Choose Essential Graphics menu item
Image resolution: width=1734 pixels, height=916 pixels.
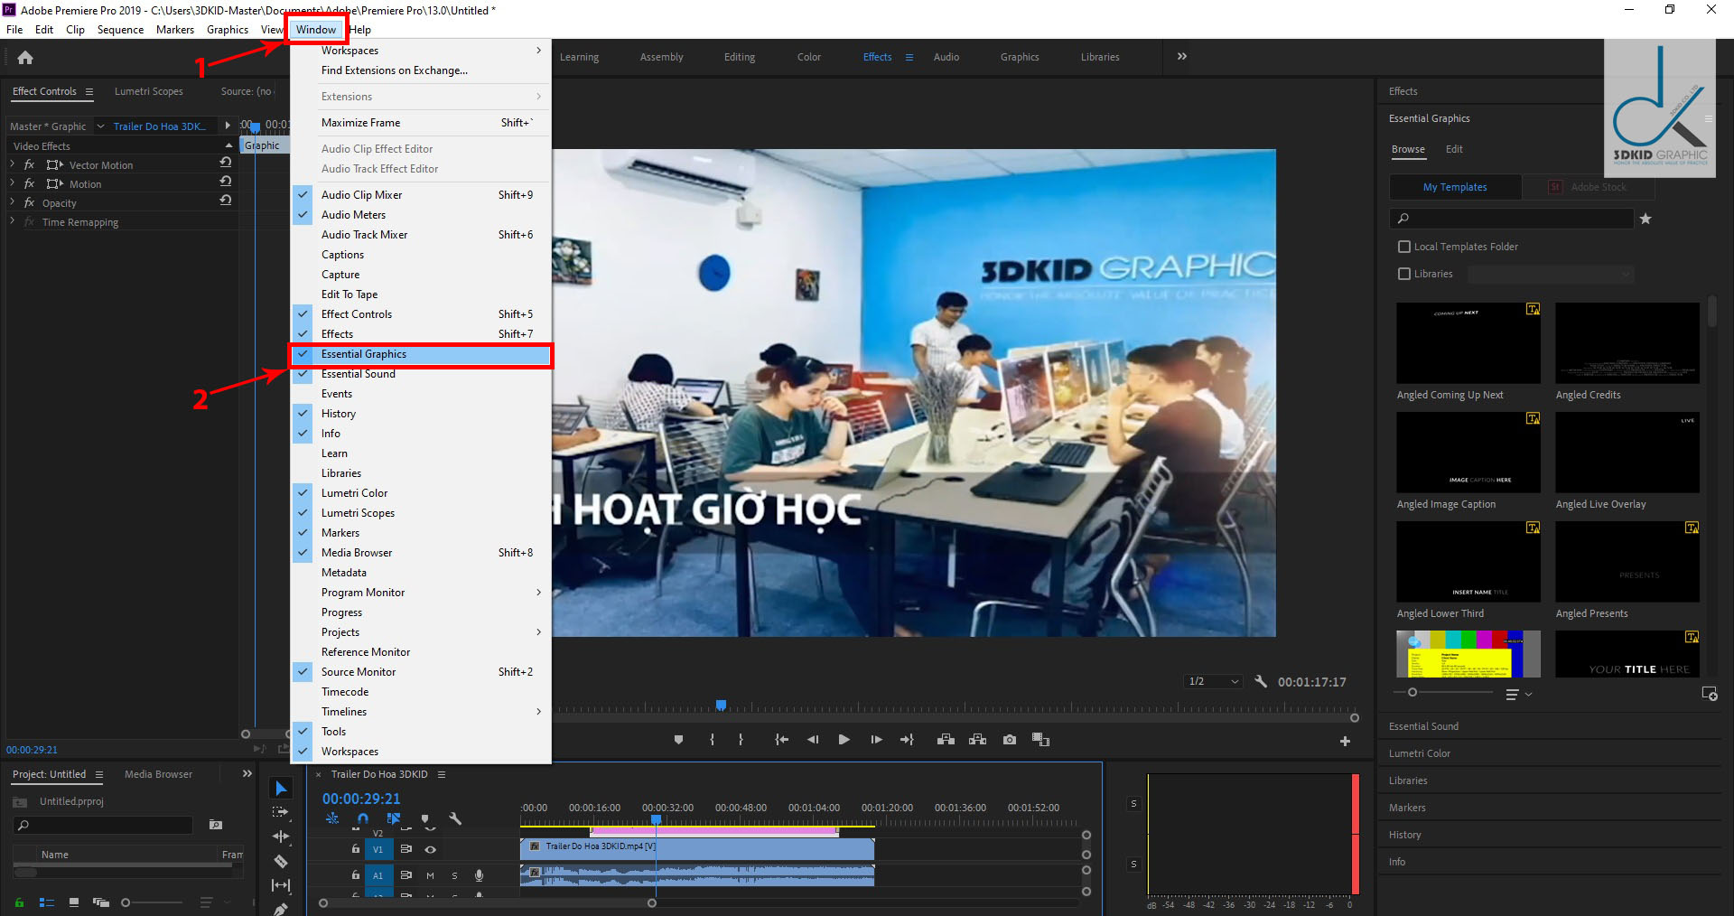(421, 354)
